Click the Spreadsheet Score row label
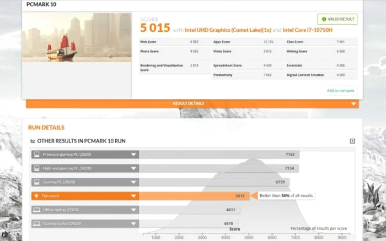The image size is (386, 241). 227,65
